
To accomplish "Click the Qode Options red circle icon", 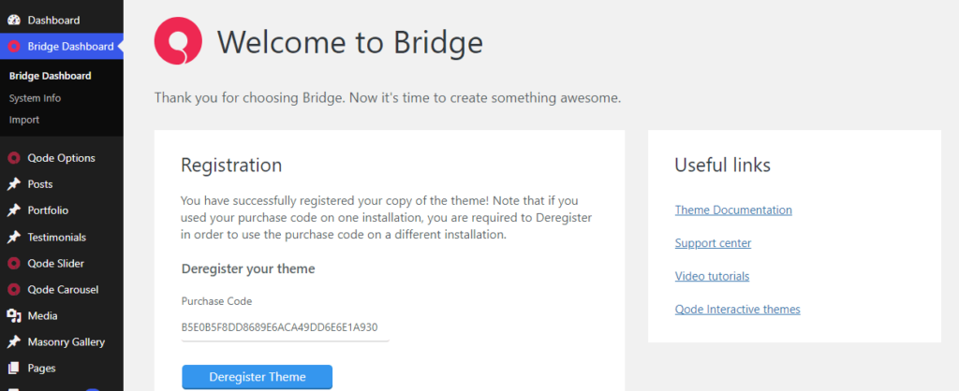I will 13,158.
